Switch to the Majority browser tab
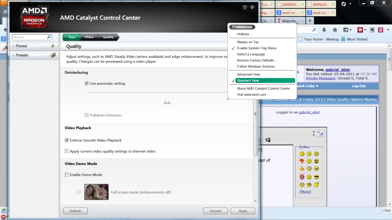The height and width of the screenshot is (220, 392). point(290,21)
